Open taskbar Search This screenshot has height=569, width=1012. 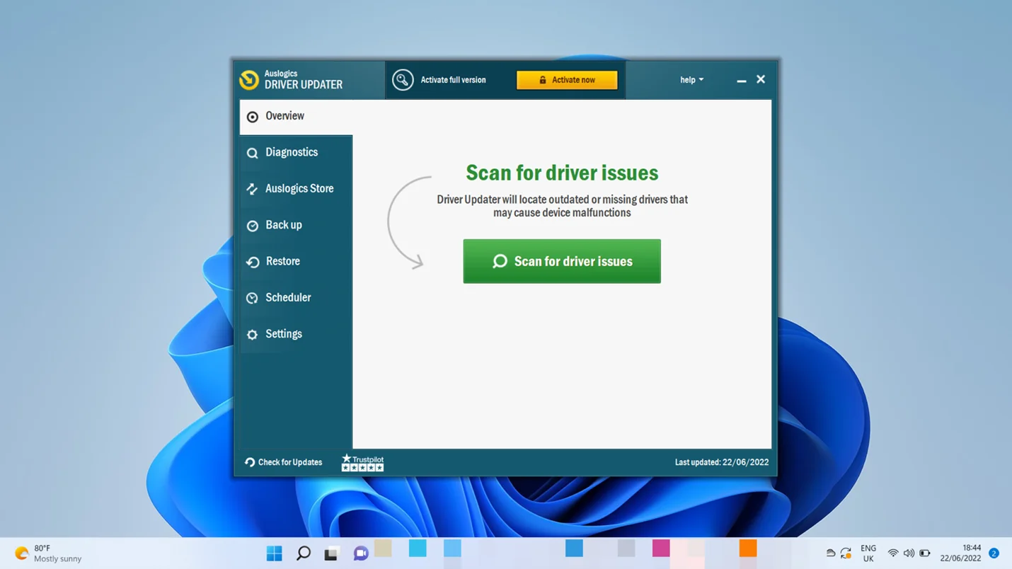coord(303,553)
